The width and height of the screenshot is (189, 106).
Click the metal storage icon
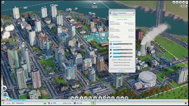coord(111,53)
